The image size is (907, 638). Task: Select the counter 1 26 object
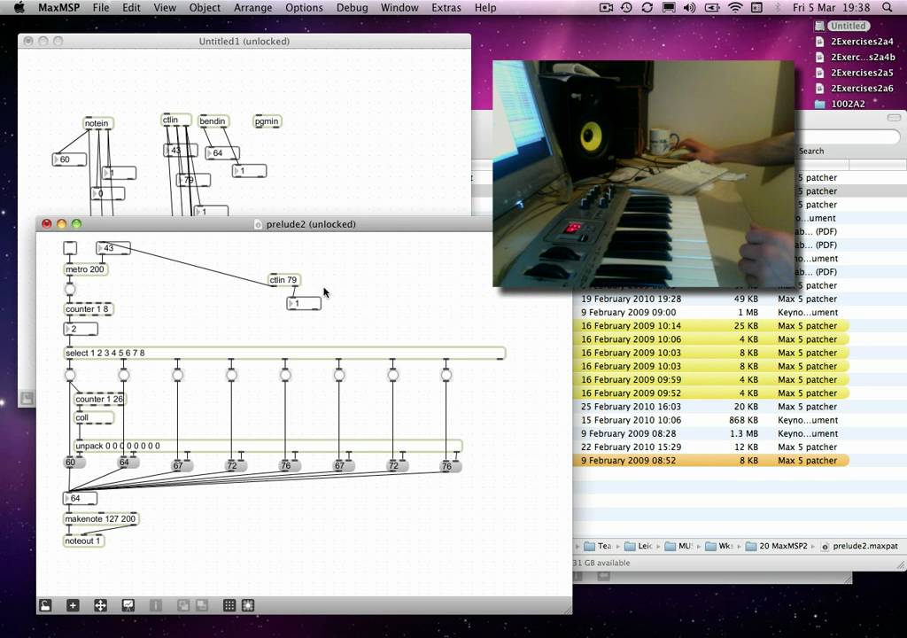coord(99,399)
